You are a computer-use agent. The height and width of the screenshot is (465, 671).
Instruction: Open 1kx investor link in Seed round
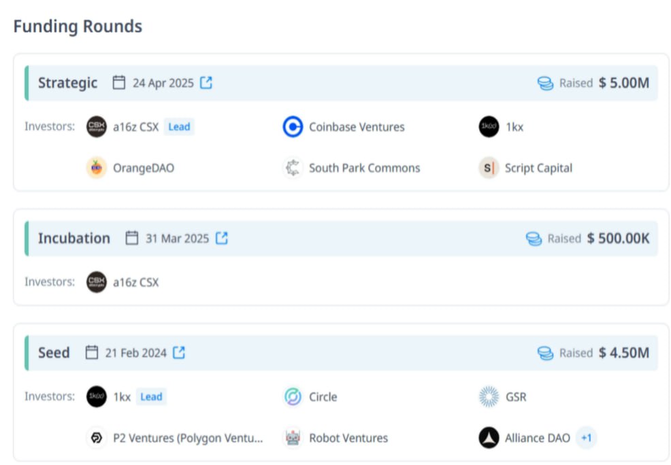[x=122, y=397]
